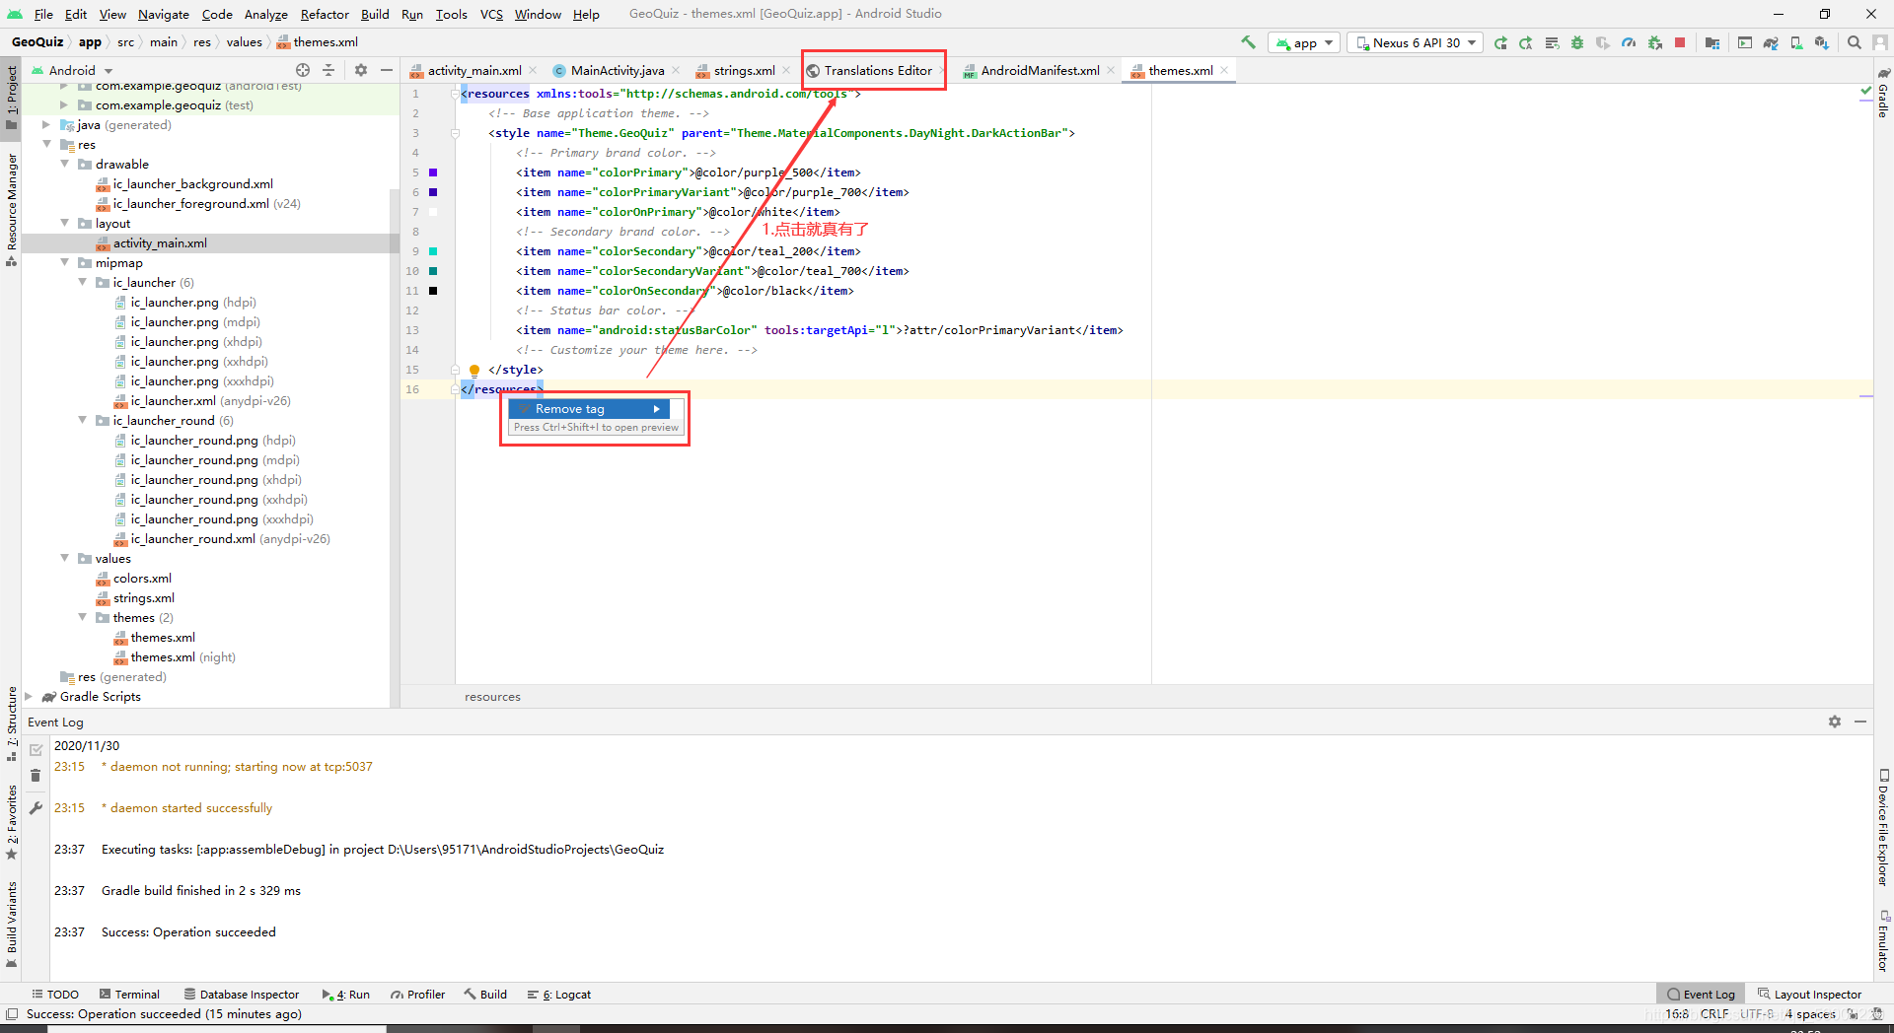The image size is (1894, 1033).
Task: Open the app run configuration dropdown
Action: pyautogui.click(x=1304, y=42)
